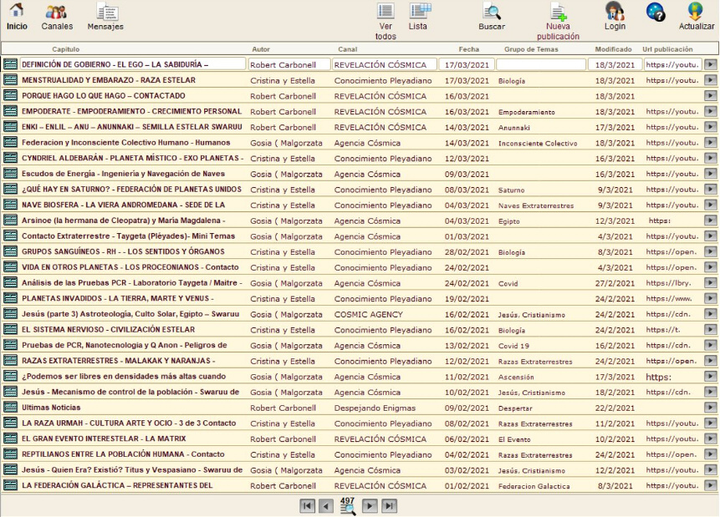The width and height of the screenshot is (720, 517).
Task: Open record icon for Ultimas Noticias row
Action: [10, 407]
